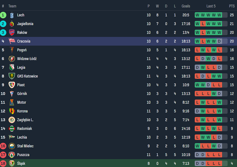Open the Widzew Łódź team page
The width and height of the screenshot is (237, 167).
click(x=27, y=59)
